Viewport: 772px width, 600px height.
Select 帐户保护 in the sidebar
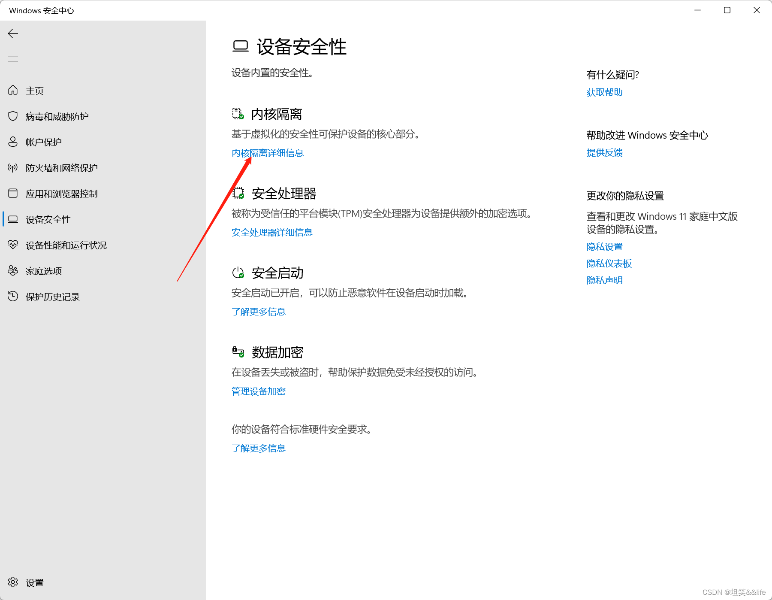point(103,142)
